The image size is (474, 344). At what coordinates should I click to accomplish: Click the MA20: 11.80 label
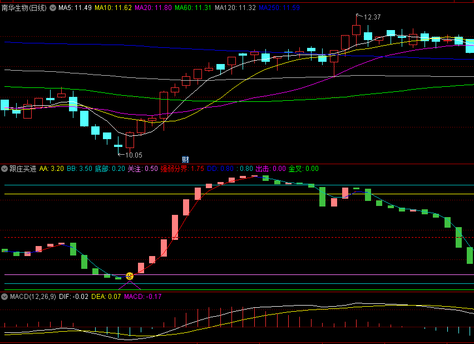[x=153, y=8]
